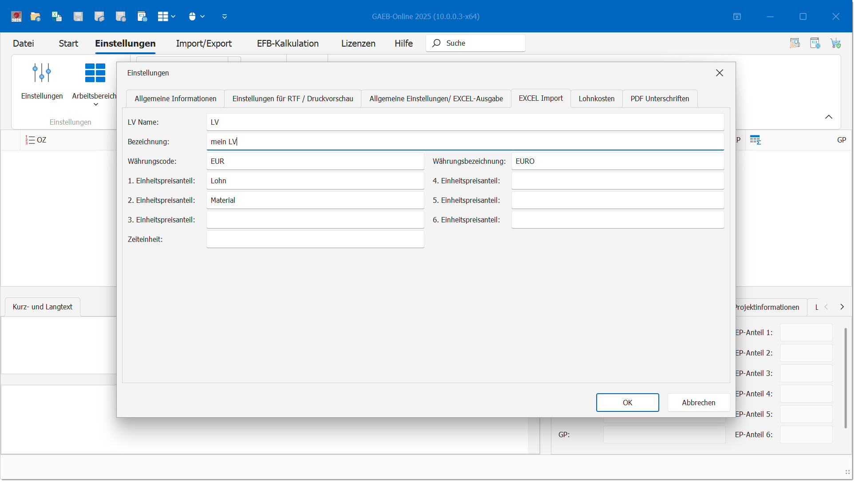Screen dimensions: 855x482
Task: Open the Import/Export ribbon menu
Action: (204, 43)
